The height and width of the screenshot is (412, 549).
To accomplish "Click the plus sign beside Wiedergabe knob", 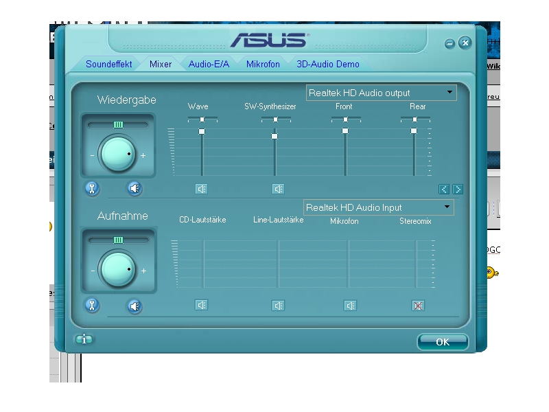I will click(143, 155).
